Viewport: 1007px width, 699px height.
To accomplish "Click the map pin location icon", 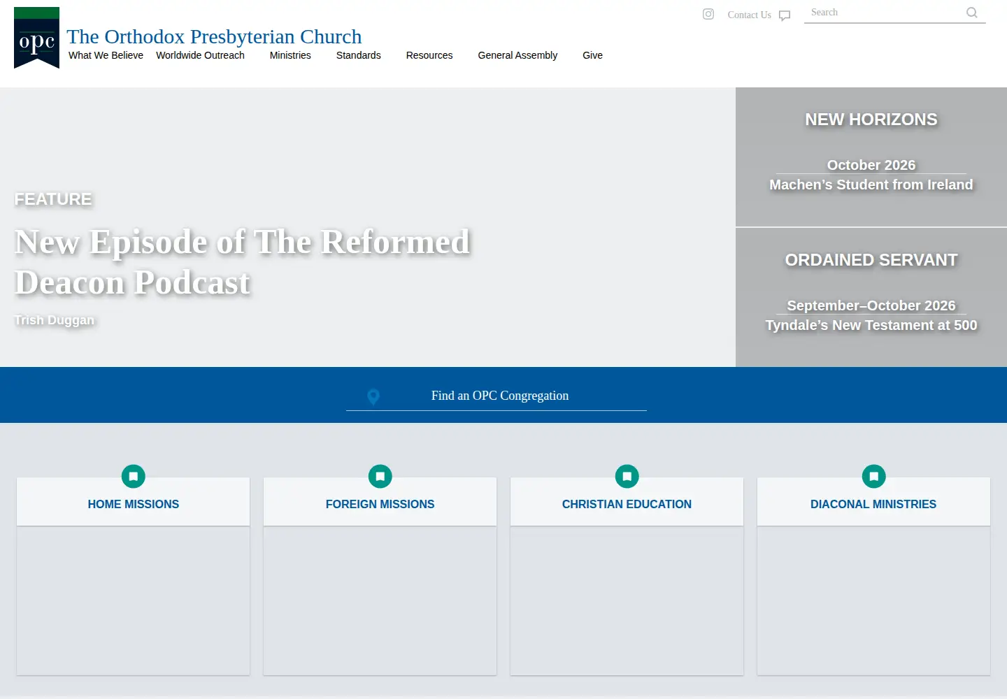I will (x=373, y=396).
